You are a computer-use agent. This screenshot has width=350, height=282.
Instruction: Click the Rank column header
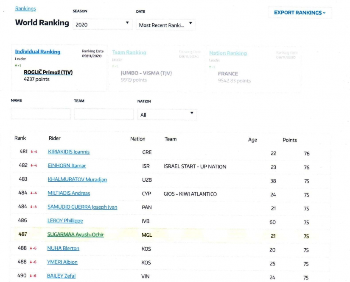(20, 138)
